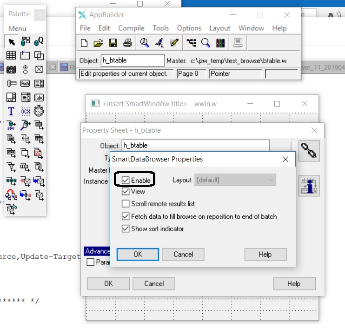Click OK in Property Sheet dialog
The height and width of the screenshot is (336, 345).
[108, 283]
